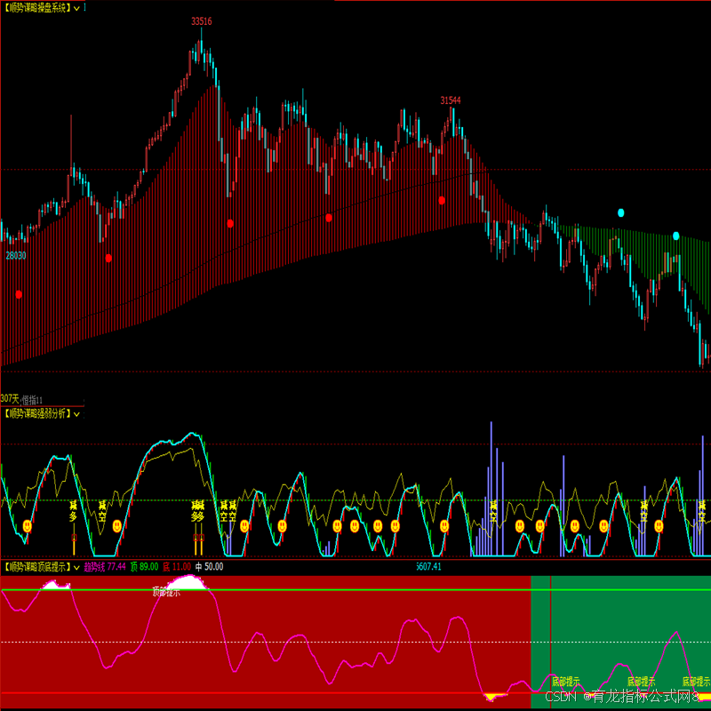Click the red signal dot below 28030
The height and width of the screenshot is (711, 711).
pyautogui.click(x=19, y=294)
